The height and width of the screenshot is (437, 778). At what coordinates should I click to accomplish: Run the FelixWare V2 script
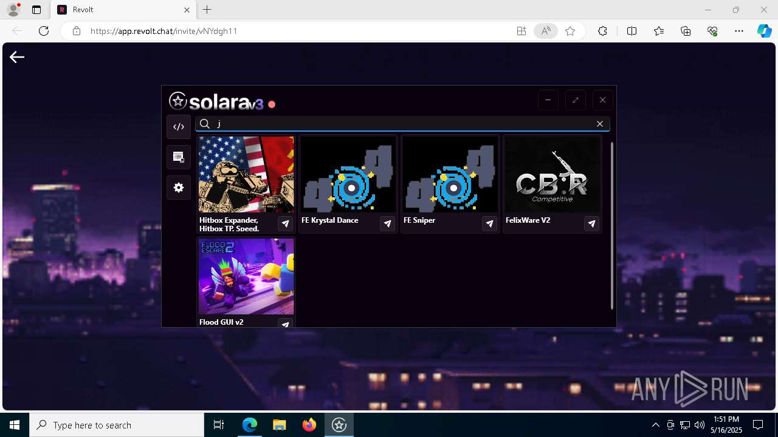tap(591, 224)
